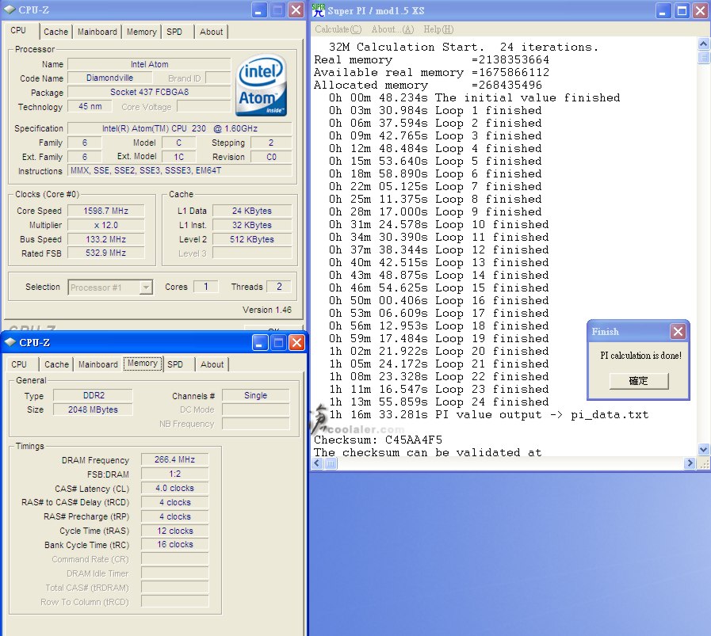
Task: Click the 4.0 clocks CAS latency value
Action: 174,488
